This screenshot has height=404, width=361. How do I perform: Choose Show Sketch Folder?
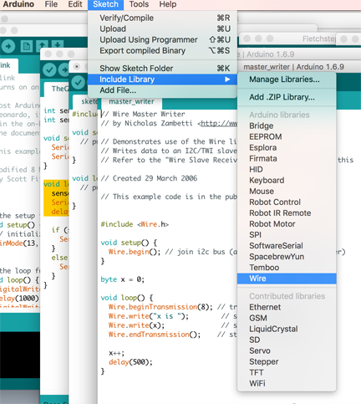[x=162, y=69]
